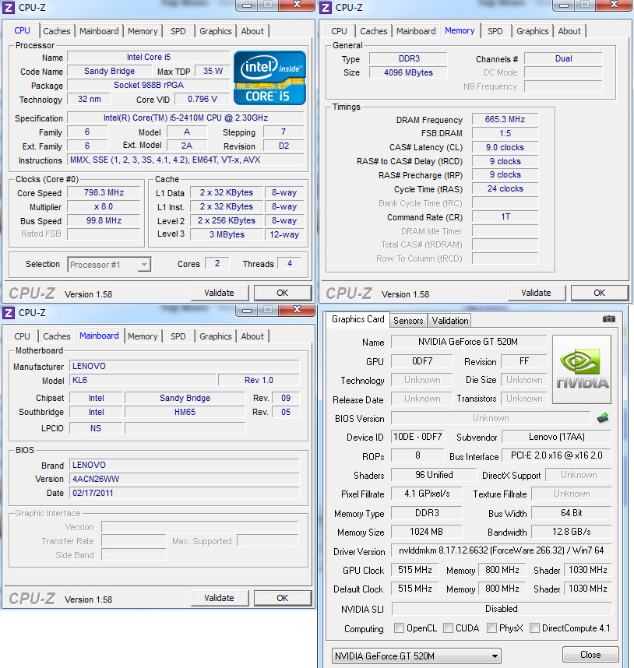Click the CPU-Z icon on the Memory window titlebar
This screenshot has height=668, width=634.
click(326, 6)
